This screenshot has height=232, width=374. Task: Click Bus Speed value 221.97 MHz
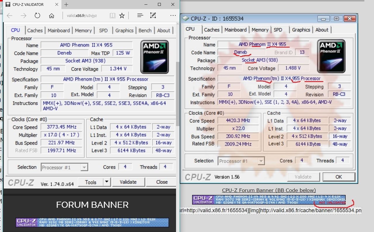(x=62, y=143)
